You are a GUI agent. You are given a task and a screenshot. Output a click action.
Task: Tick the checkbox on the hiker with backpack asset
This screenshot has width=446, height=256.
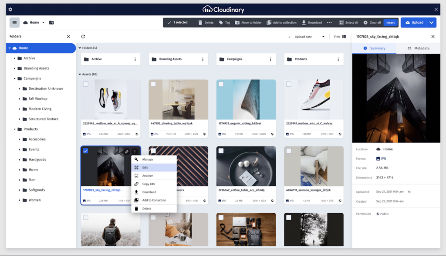[x=86, y=218]
